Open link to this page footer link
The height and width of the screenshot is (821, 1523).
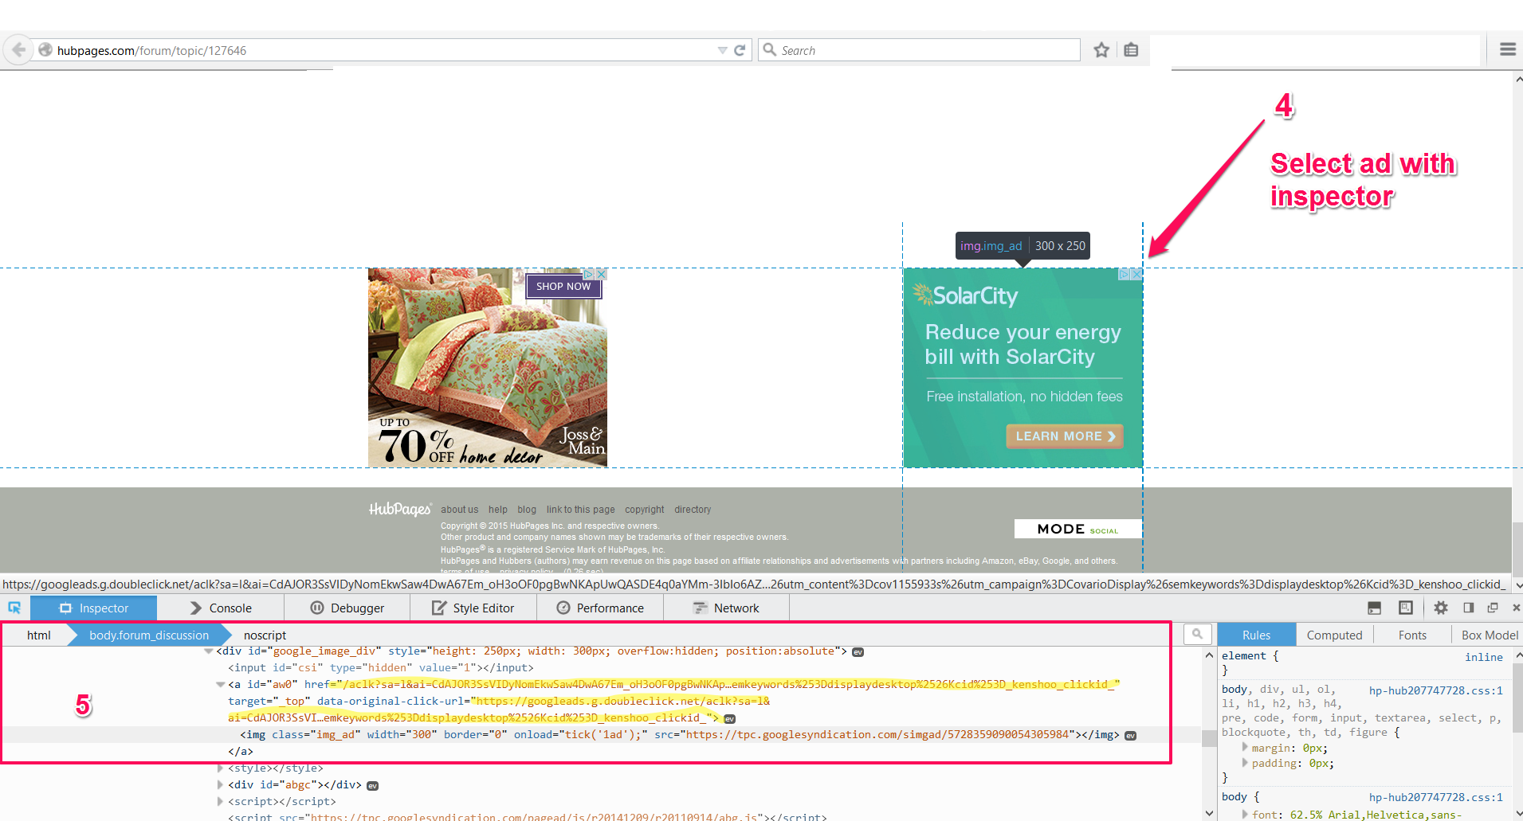click(x=580, y=510)
